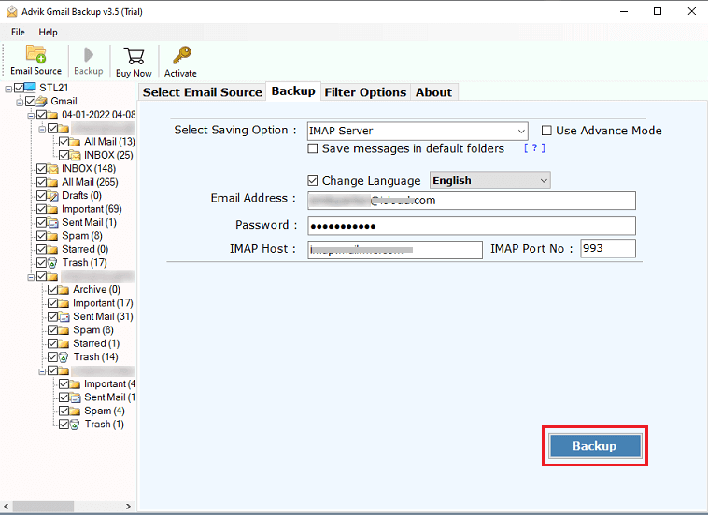Click the Activate key icon
This screenshot has height=515, width=708.
pyautogui.click(x=182, y=55)
